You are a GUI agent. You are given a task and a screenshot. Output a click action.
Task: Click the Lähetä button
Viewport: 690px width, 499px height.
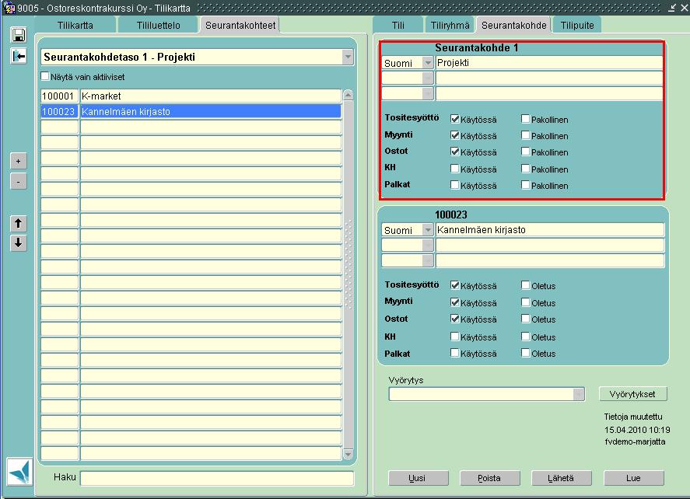pos(562,478)
